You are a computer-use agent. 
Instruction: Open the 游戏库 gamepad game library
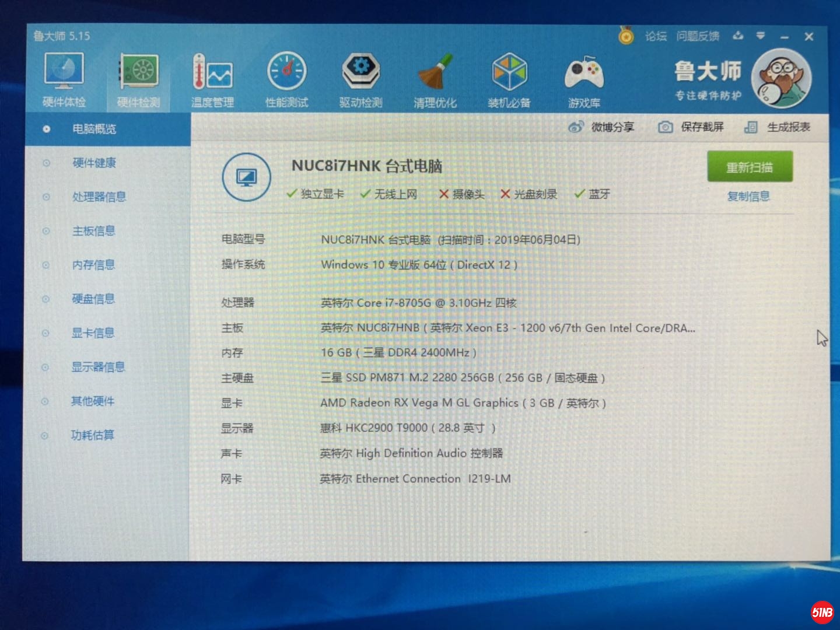coord(584,79)
